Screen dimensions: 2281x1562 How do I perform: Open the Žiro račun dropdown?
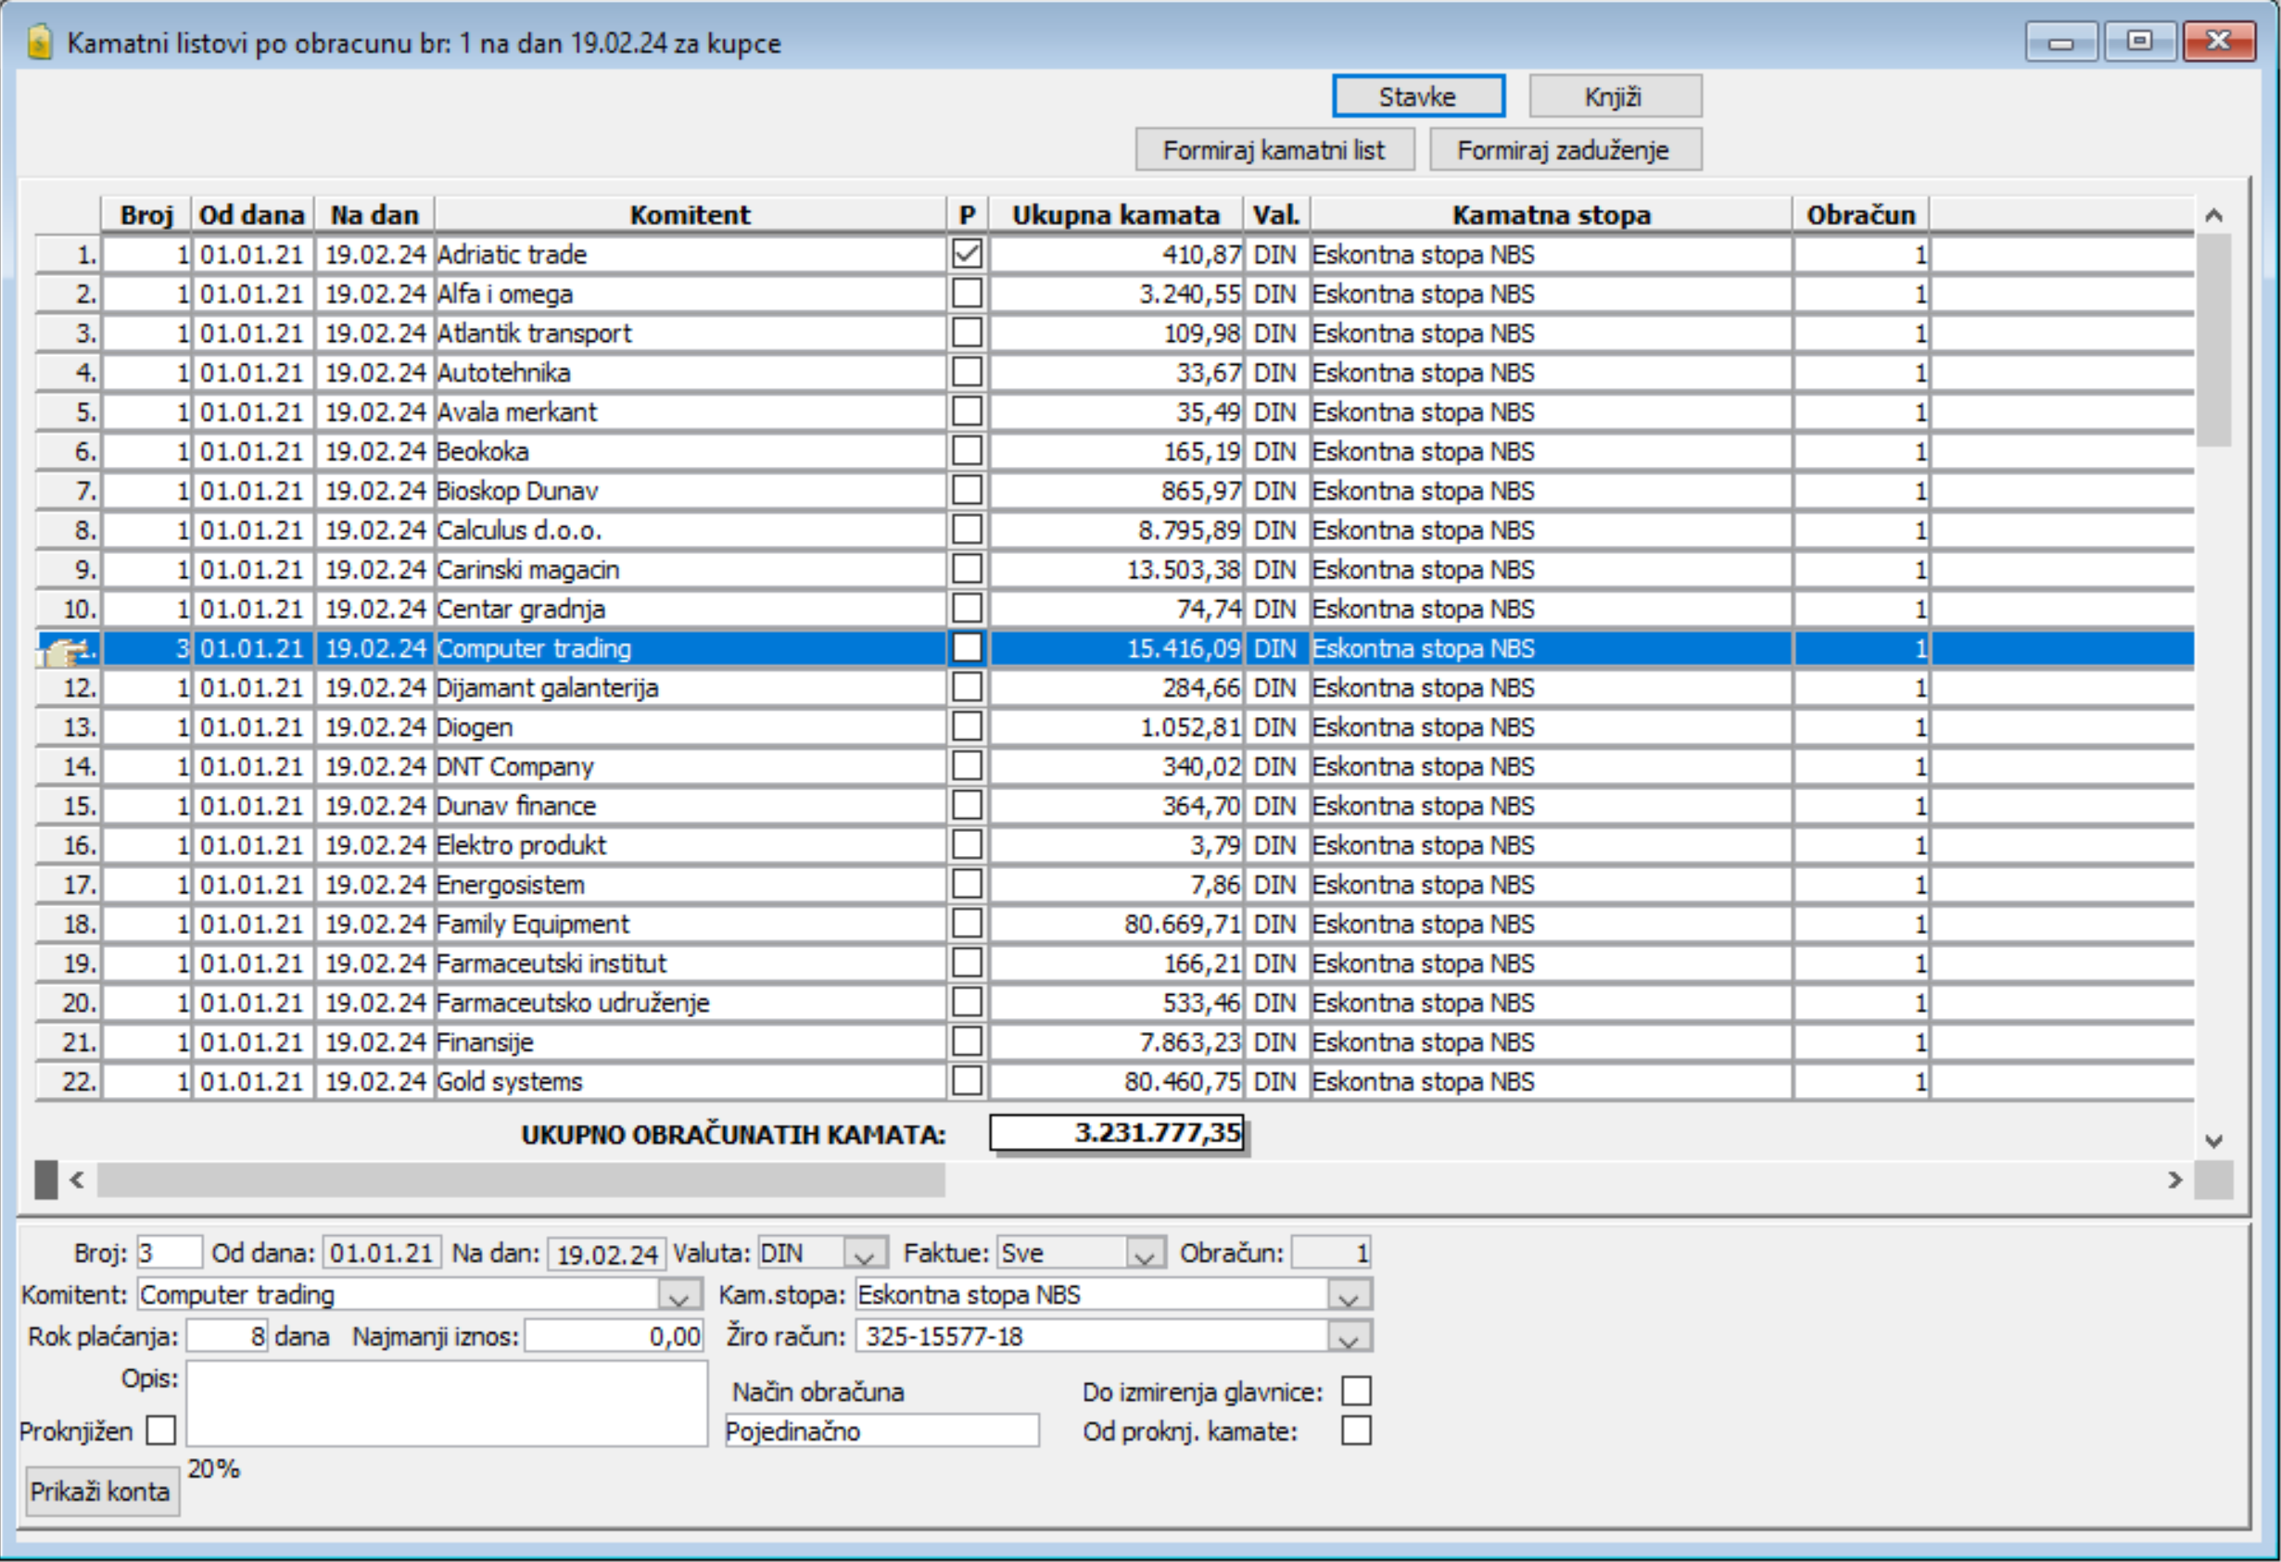1349,1336
